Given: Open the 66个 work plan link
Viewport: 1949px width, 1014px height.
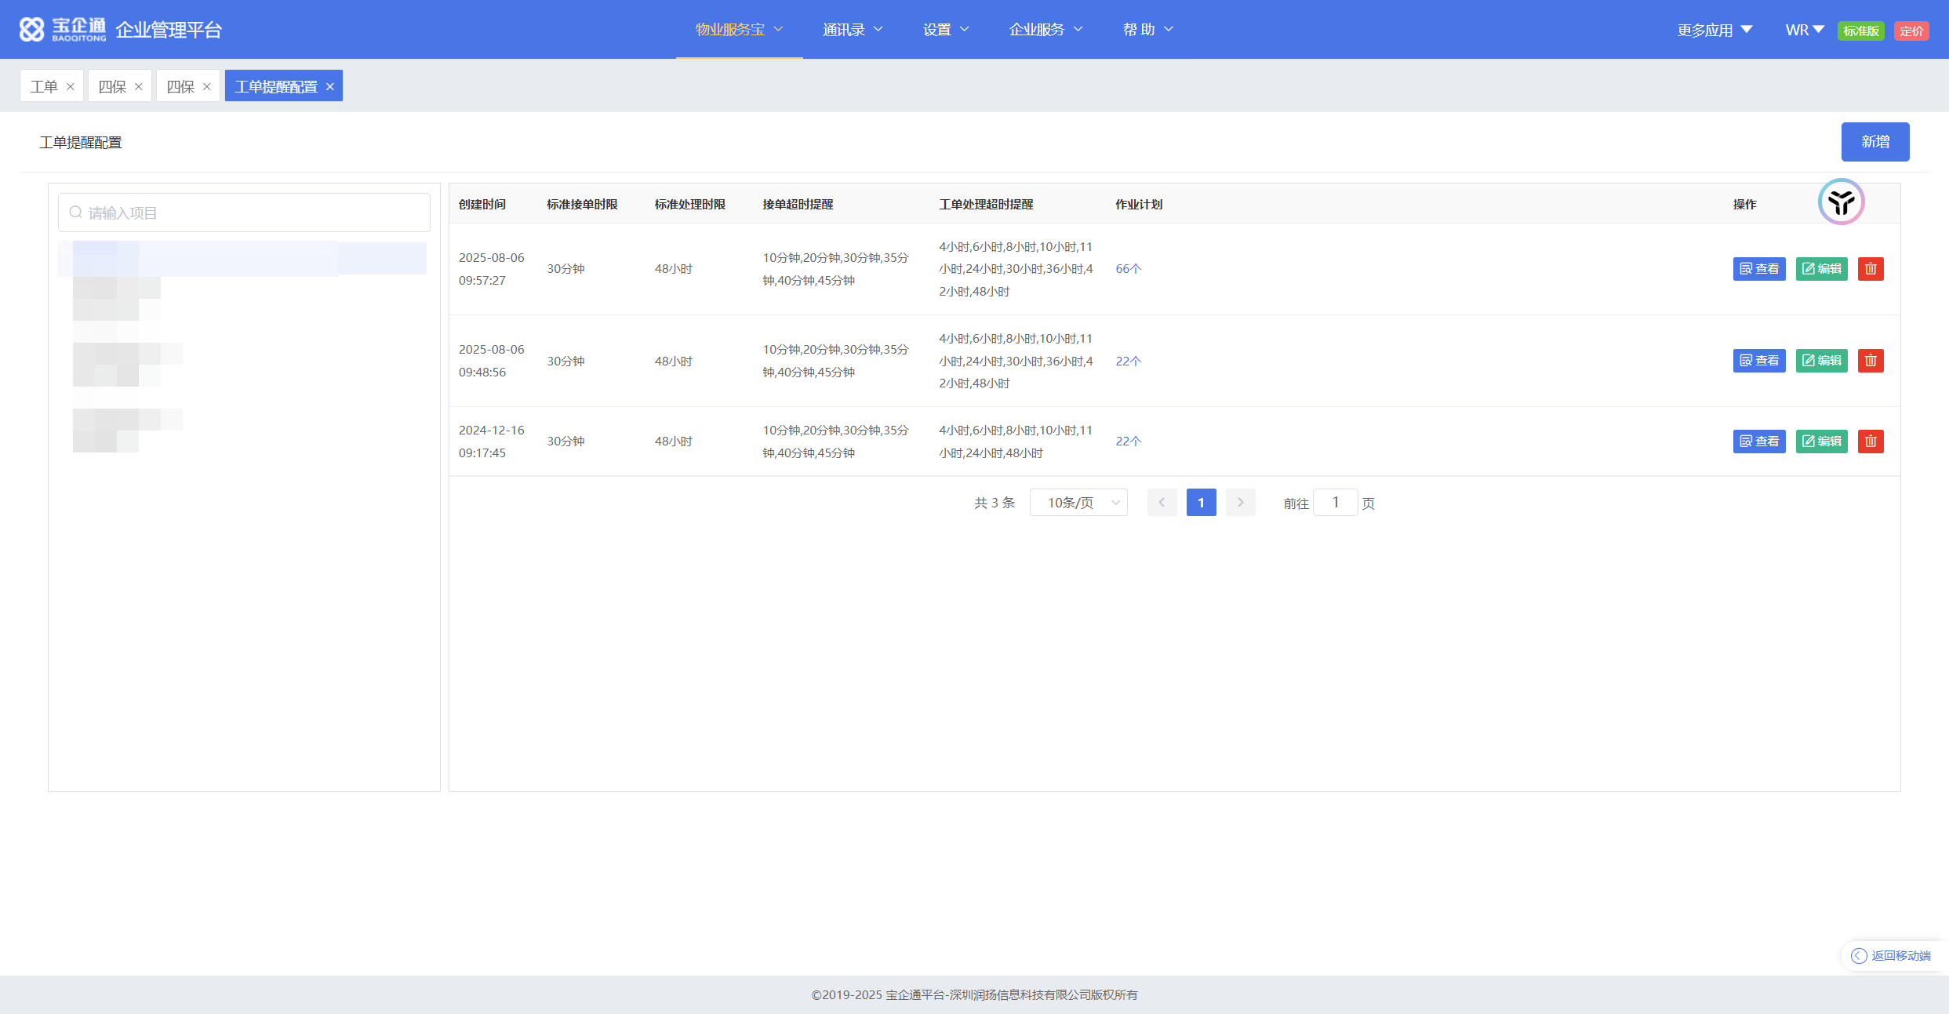Looking at the screenshot, I should point(1128,269).
